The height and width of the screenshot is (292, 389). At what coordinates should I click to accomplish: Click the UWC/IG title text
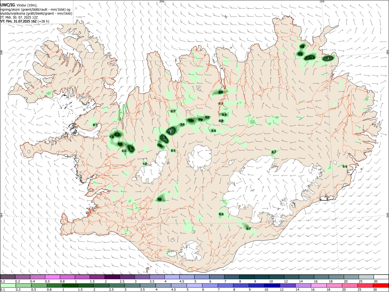[7, 5]
